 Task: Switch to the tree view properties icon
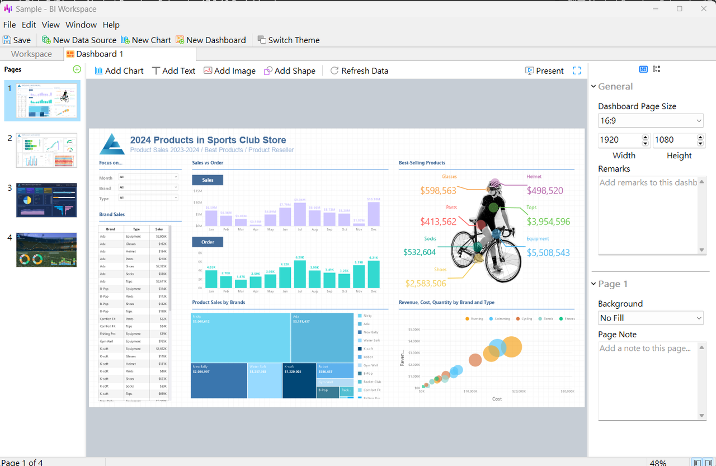click(657, 69)
